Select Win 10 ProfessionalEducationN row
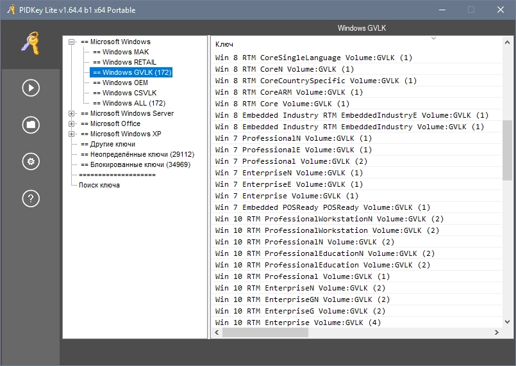Viewport: 516px width, 366px height. (356, 253)
